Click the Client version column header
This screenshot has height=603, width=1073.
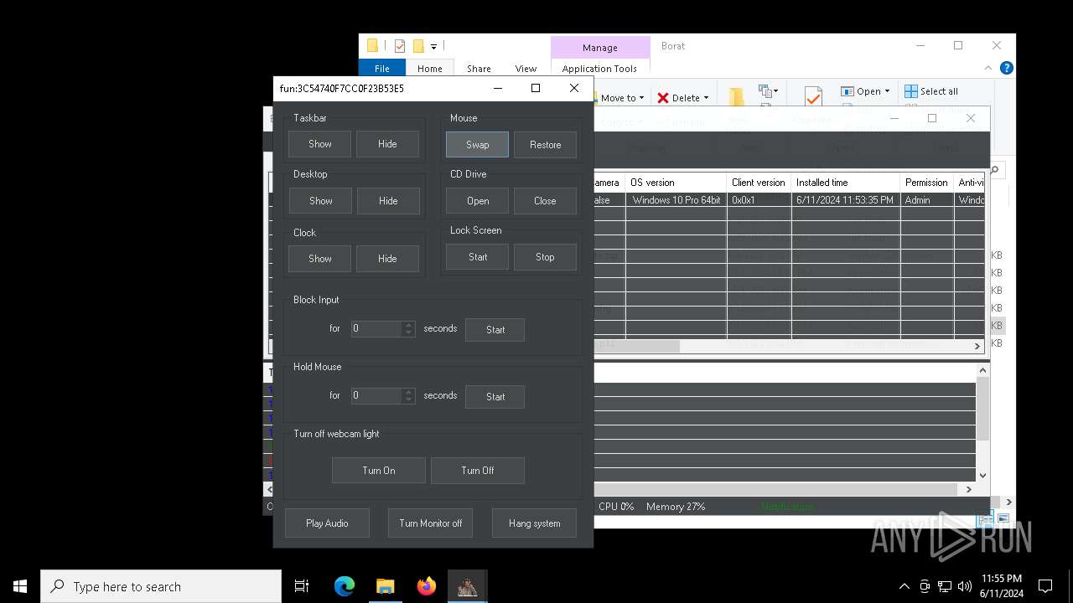[759, 183]
